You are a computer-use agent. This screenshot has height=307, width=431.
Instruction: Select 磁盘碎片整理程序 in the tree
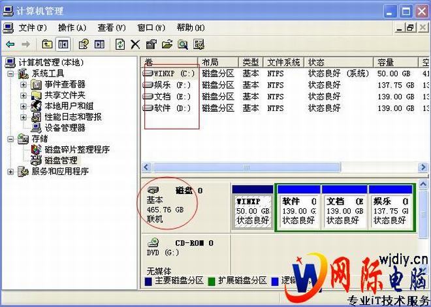(x=76, y=150)
